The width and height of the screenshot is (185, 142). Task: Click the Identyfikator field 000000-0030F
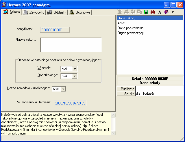coord(55,30)
